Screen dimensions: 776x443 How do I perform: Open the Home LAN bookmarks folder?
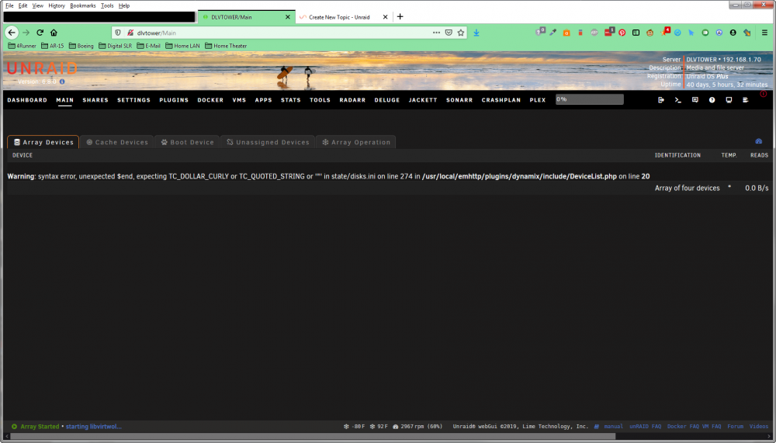(x=182, y=46)
